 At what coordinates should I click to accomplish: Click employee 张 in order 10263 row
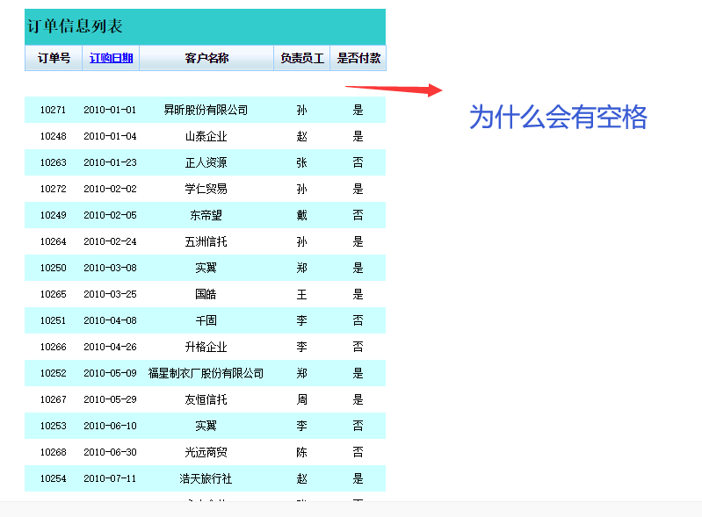pos(301,162)
